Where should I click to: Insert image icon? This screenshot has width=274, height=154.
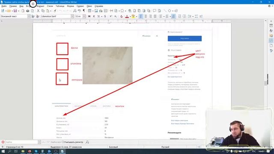coord(96,11)
